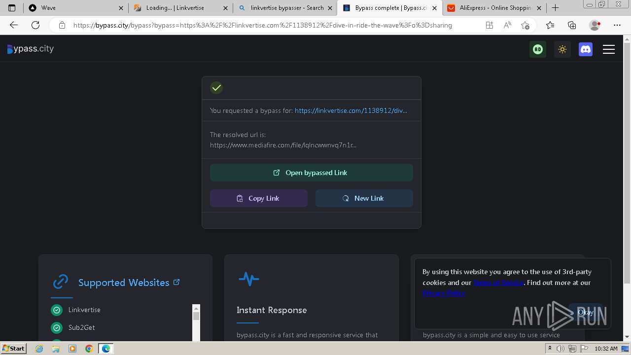The height and width of the screenshot is (355, 631).
Task: Go back to previous page
Action: click(x=14, y=25)
